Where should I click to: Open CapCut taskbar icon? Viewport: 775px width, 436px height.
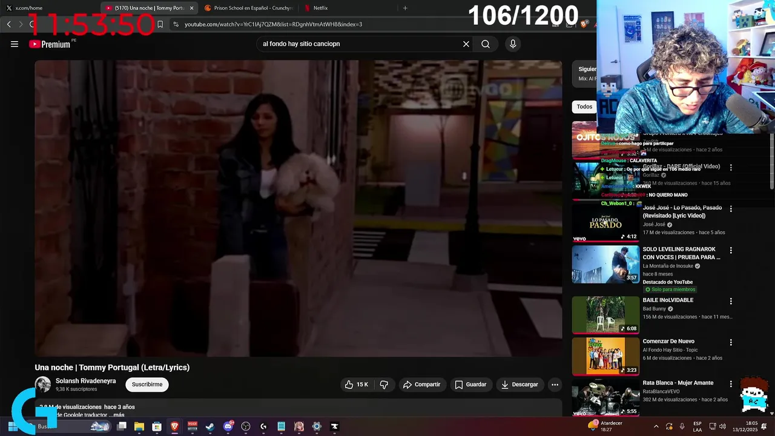334,426
